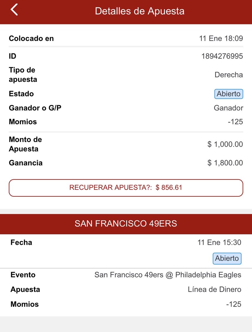
Task: Select the Ganador value
Action: 228,108
